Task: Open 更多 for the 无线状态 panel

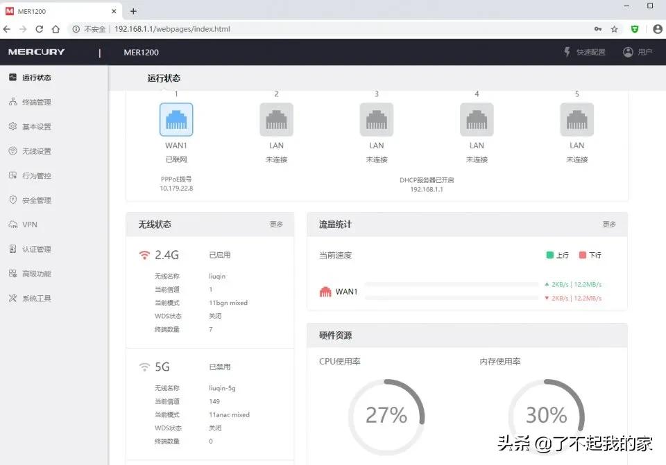Action: click(276, 225)
